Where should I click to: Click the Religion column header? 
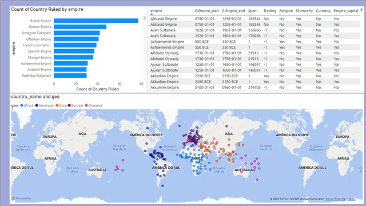(286, 11)
